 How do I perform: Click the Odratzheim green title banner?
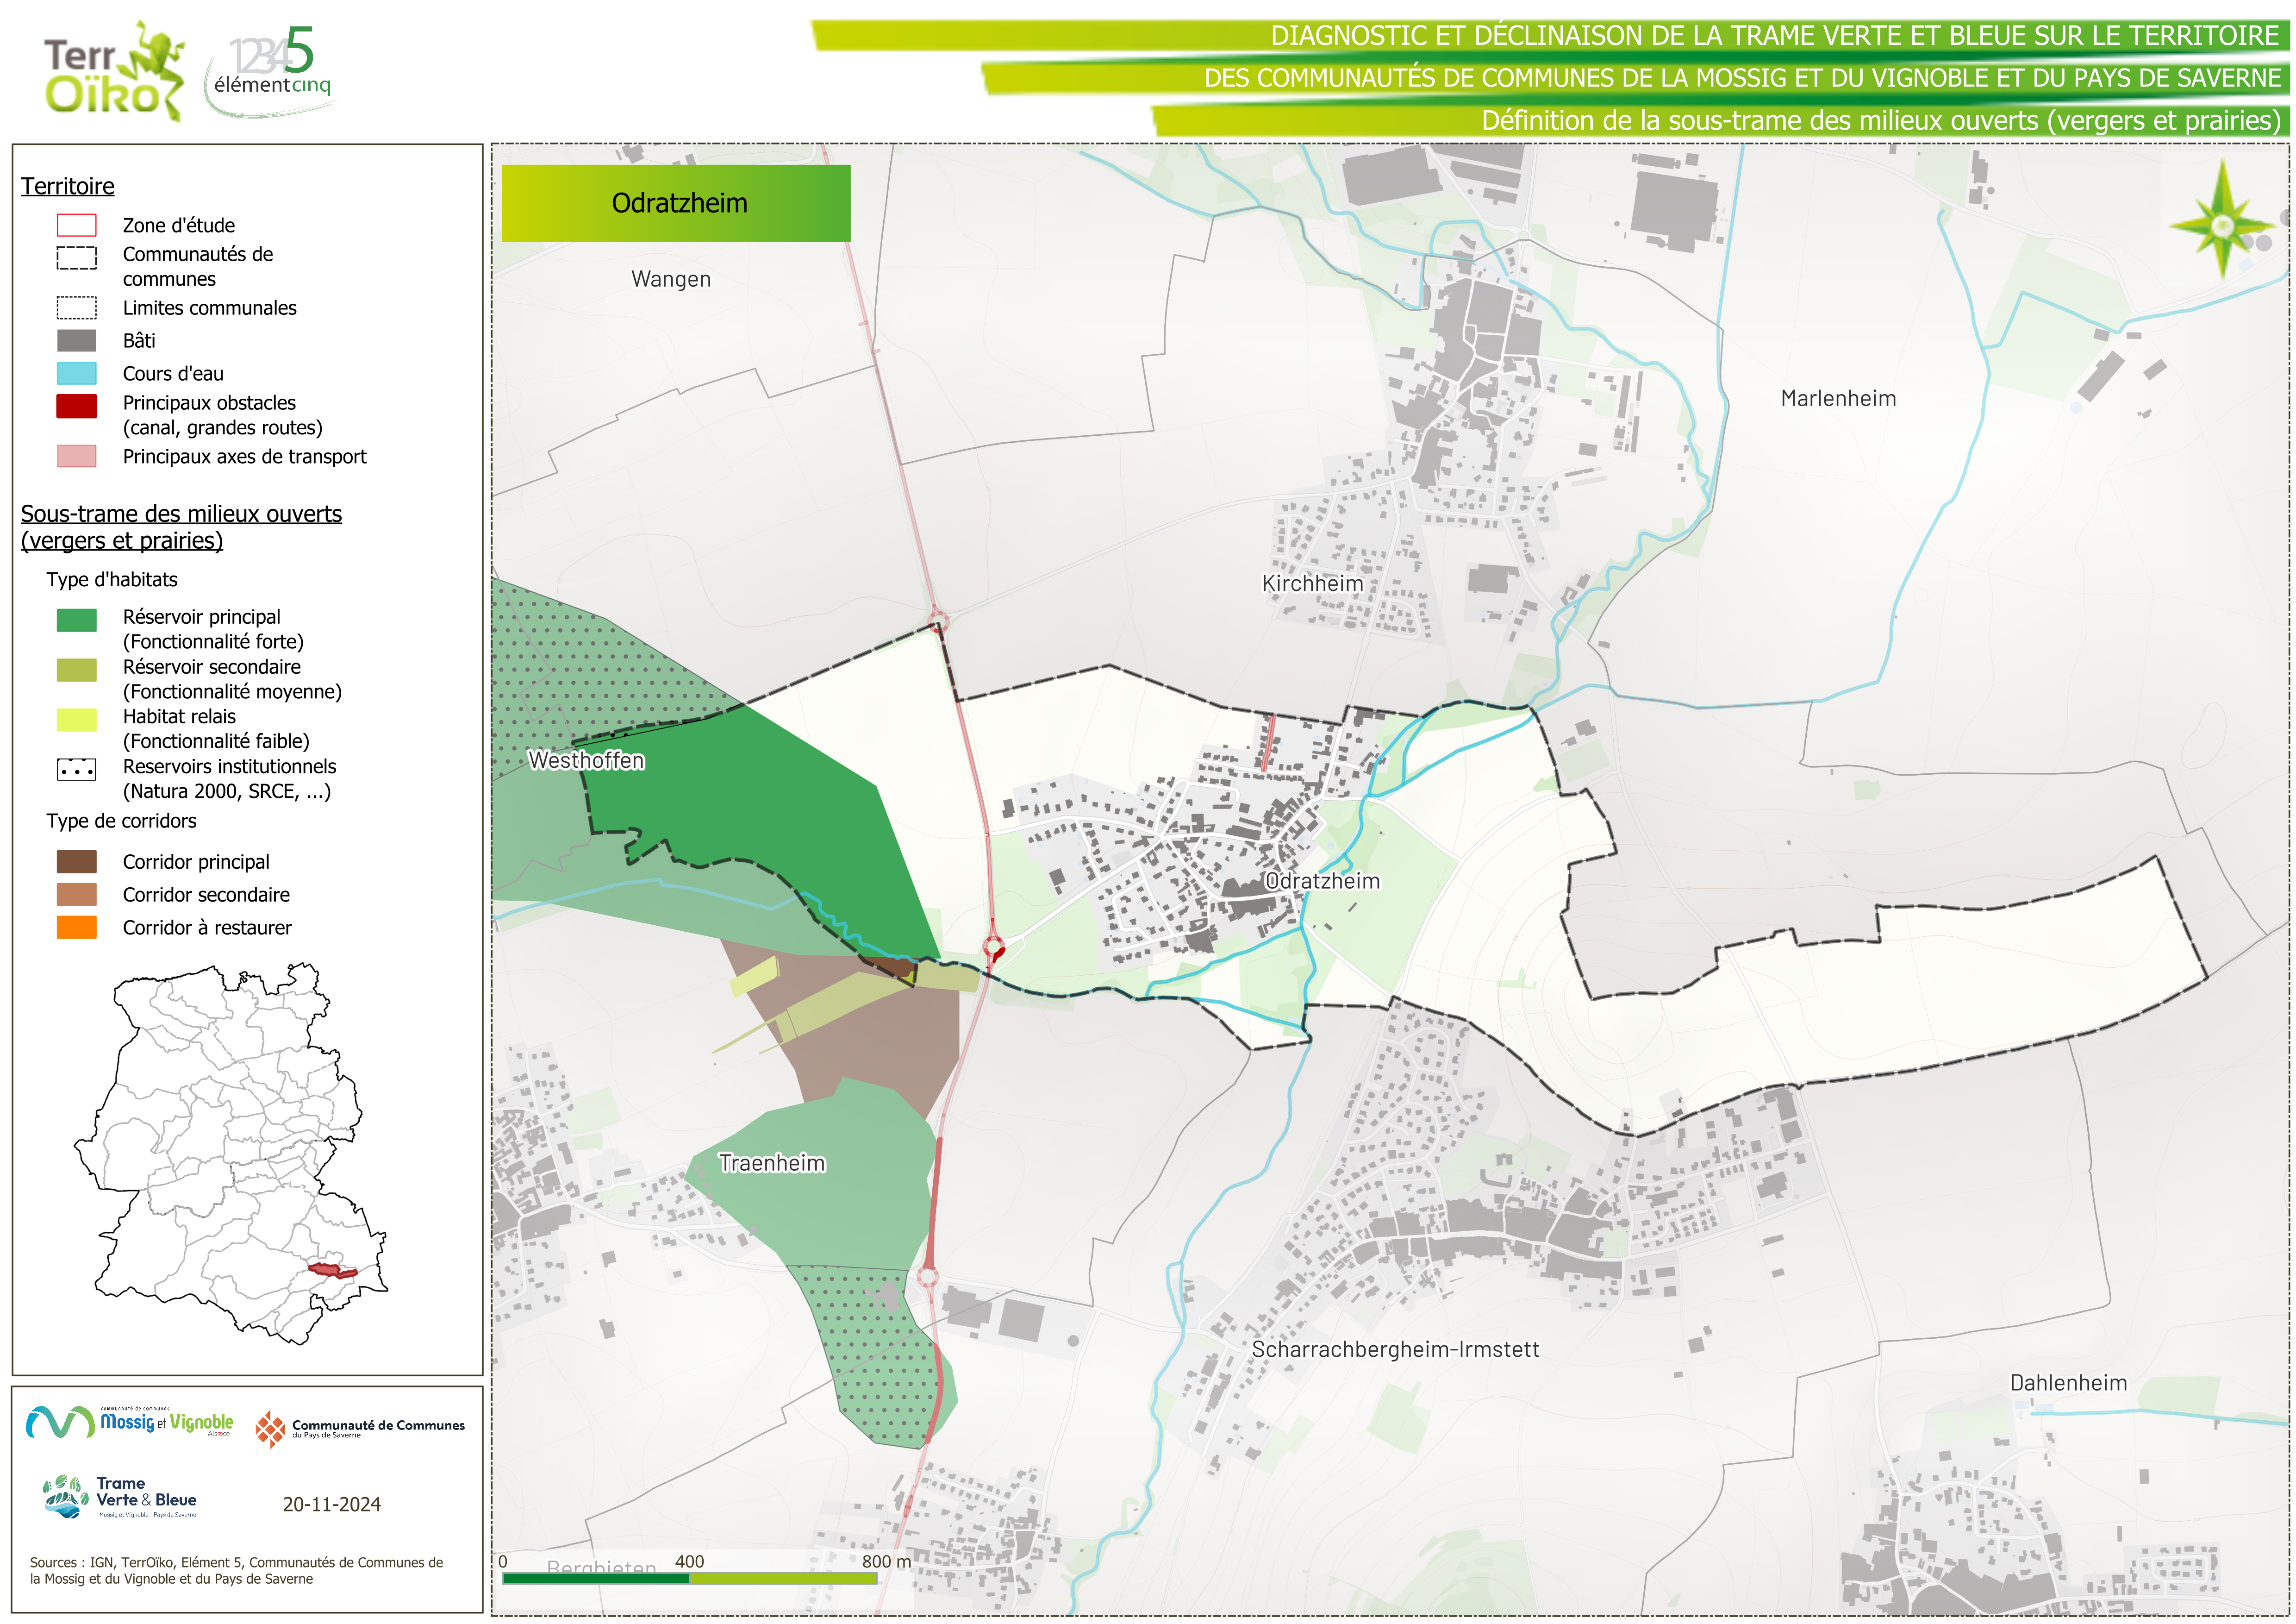point(676,203)
